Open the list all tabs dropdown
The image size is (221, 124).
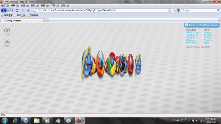point(220,21)
